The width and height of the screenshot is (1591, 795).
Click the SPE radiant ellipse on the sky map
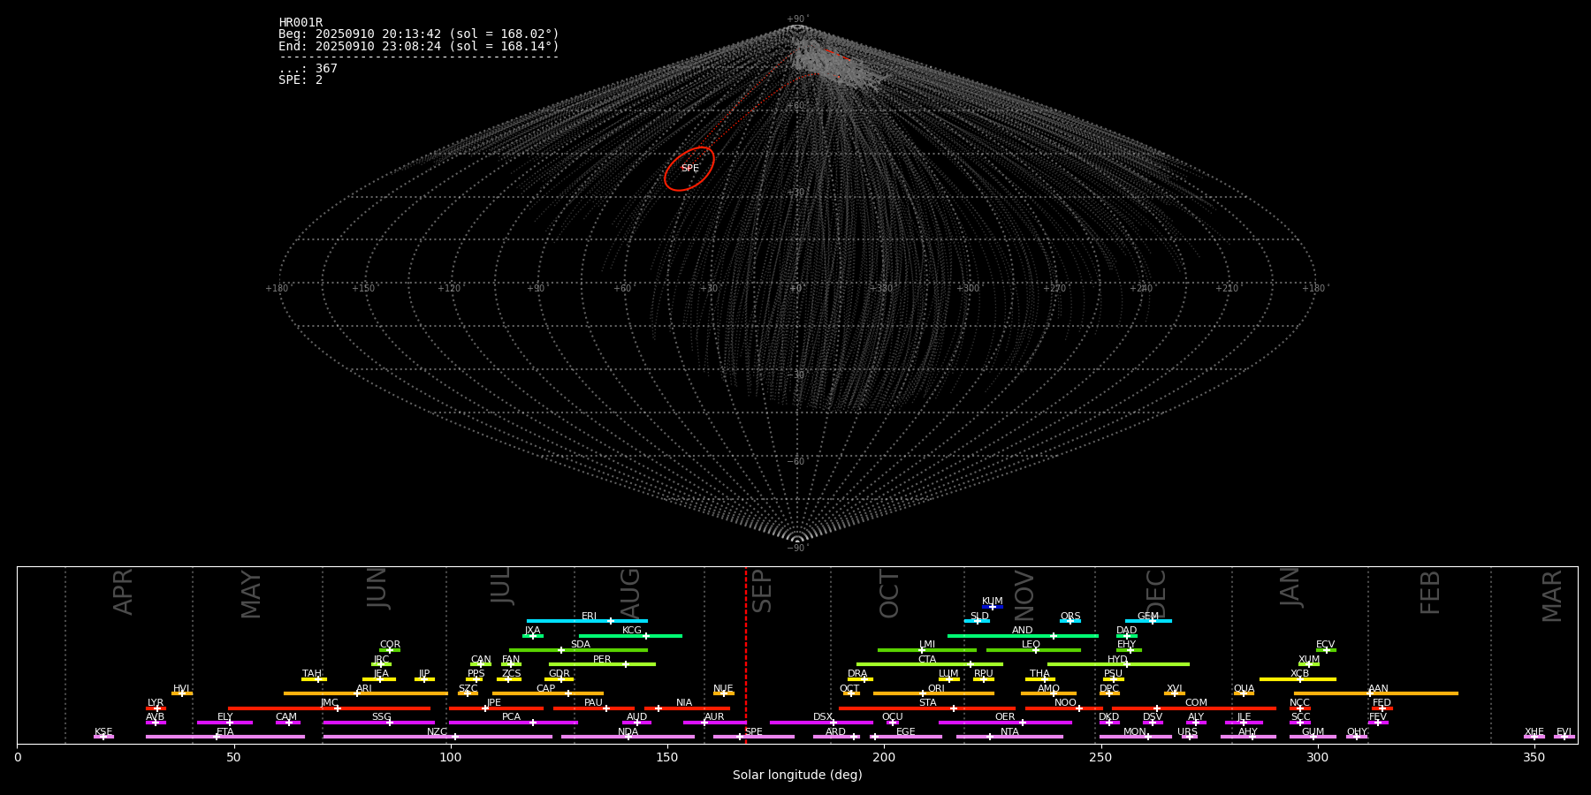(689, 169)
